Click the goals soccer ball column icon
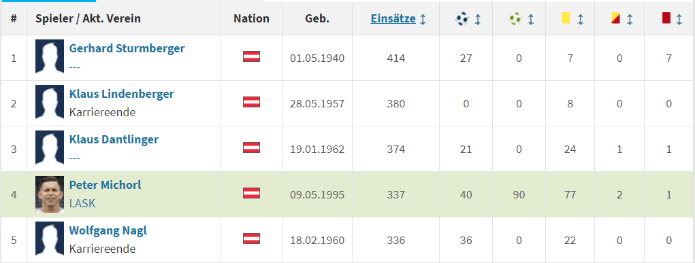Viewport: 695px width, 263px height. 462,18
